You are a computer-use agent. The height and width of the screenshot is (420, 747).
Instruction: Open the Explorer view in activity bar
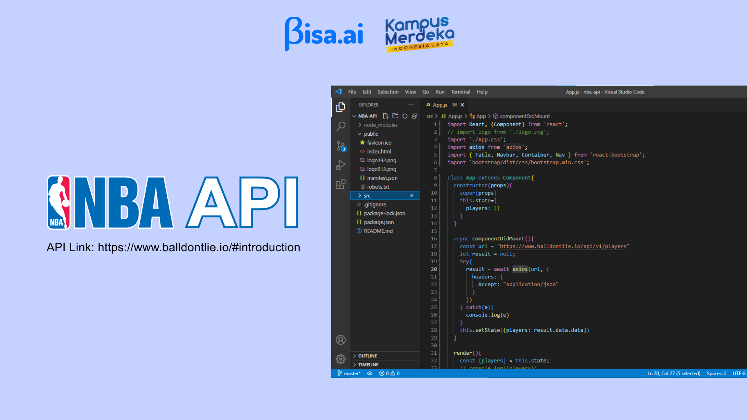(x=340, y=107)
